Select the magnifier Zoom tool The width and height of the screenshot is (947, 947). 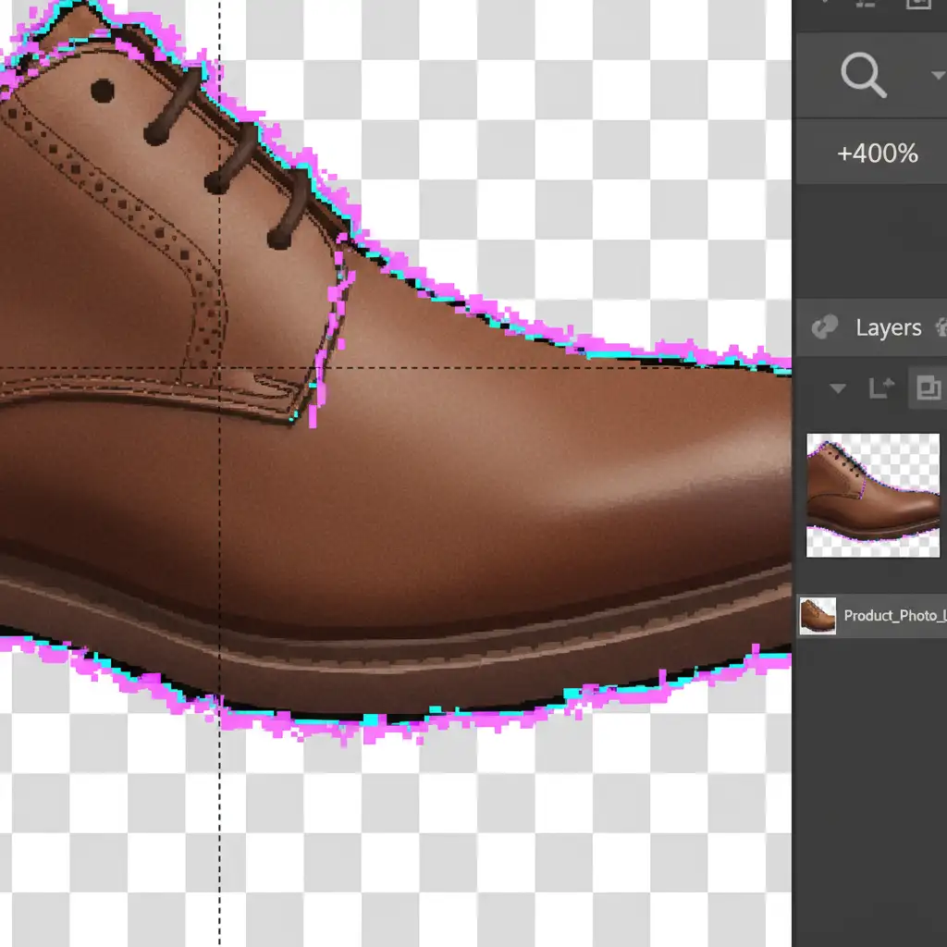coord(863,75)
